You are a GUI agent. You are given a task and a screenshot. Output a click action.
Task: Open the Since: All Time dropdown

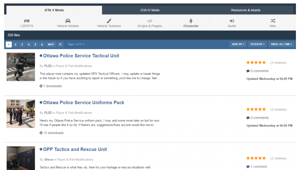tap(281, 44)
